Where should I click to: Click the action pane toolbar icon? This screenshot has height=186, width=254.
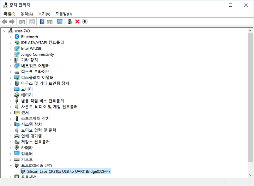[50, 22]
